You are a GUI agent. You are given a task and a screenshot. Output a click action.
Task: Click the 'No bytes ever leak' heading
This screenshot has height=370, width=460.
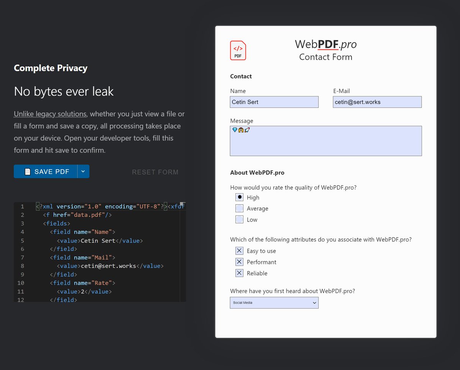64,91
